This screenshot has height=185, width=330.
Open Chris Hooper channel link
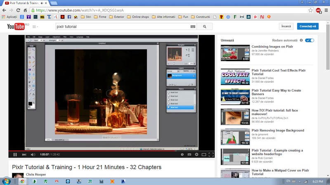tap(36, 174)
